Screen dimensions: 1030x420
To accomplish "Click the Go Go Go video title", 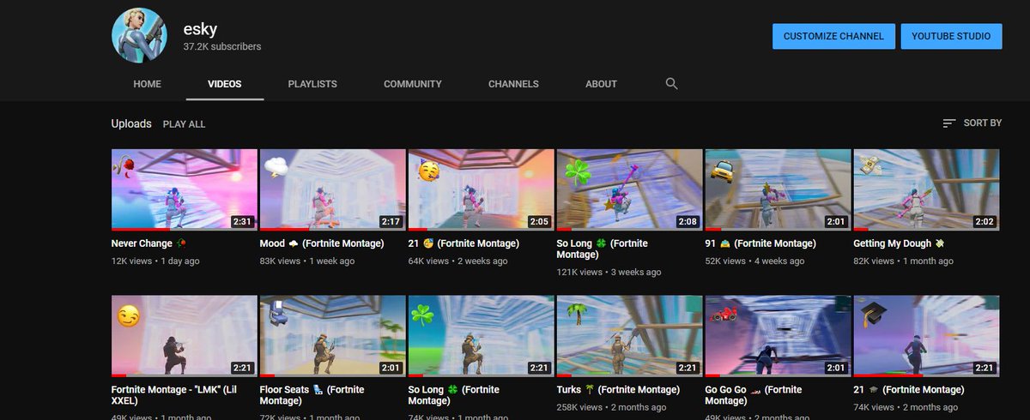I will tap(753, 395).
